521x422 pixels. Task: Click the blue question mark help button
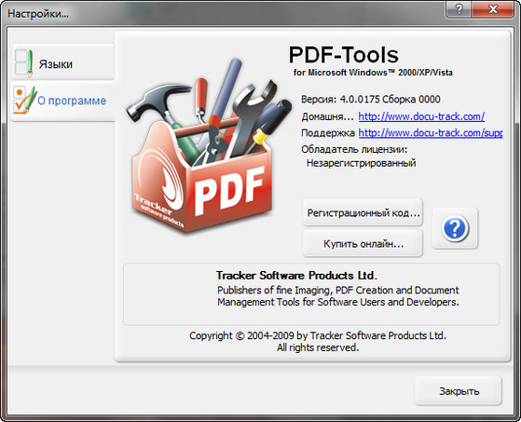point(455,228)
